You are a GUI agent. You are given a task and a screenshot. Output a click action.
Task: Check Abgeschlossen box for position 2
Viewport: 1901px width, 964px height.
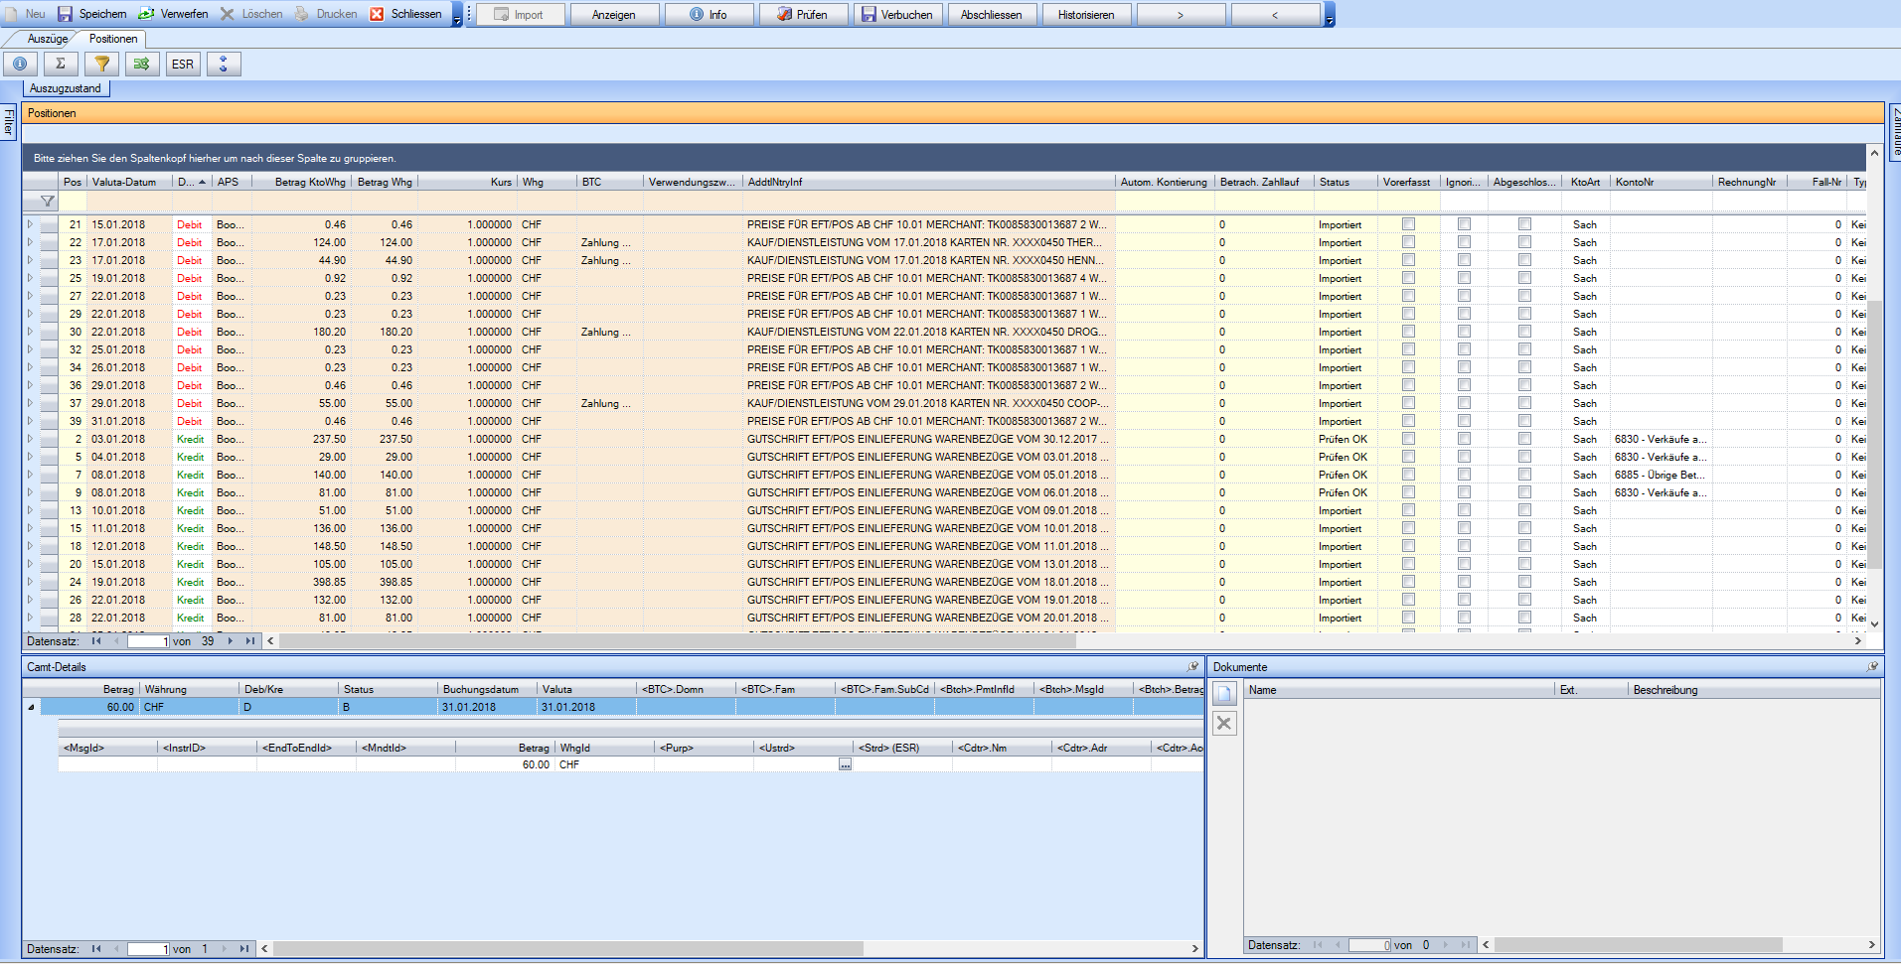1524,439
